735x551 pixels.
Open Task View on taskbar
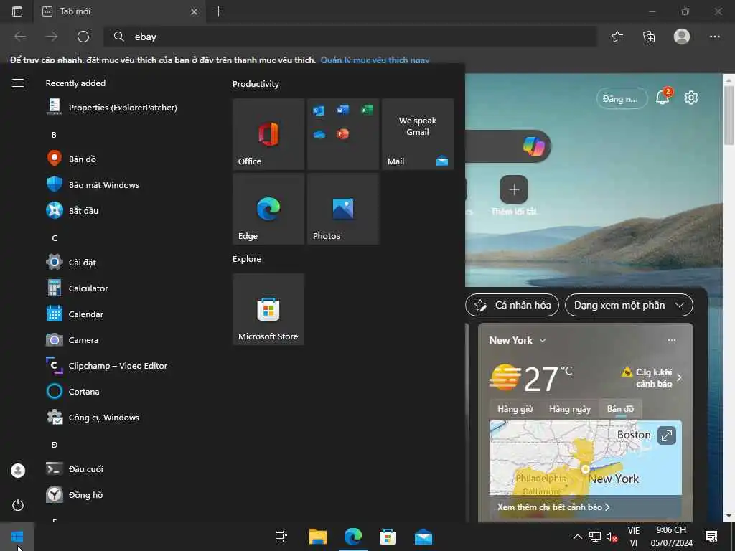pos(281,537)
